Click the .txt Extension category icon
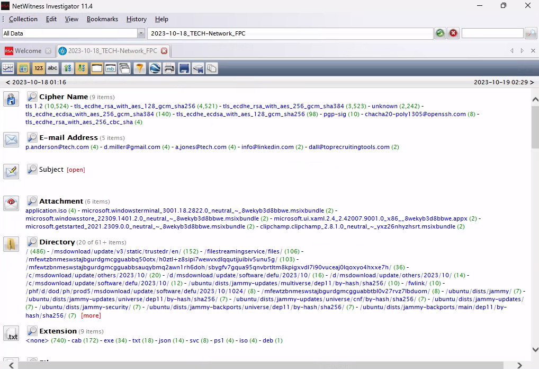539x369 pixels. pos(11,333)
